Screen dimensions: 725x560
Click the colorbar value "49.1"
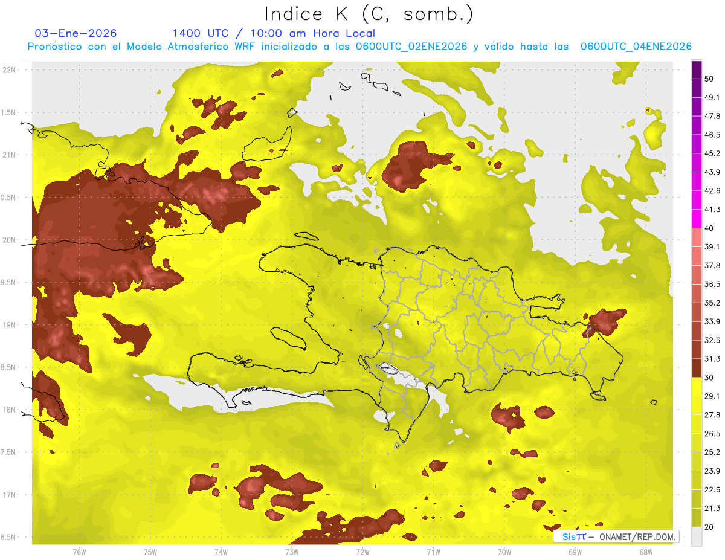pyautogui.click(x=712, y=97)
